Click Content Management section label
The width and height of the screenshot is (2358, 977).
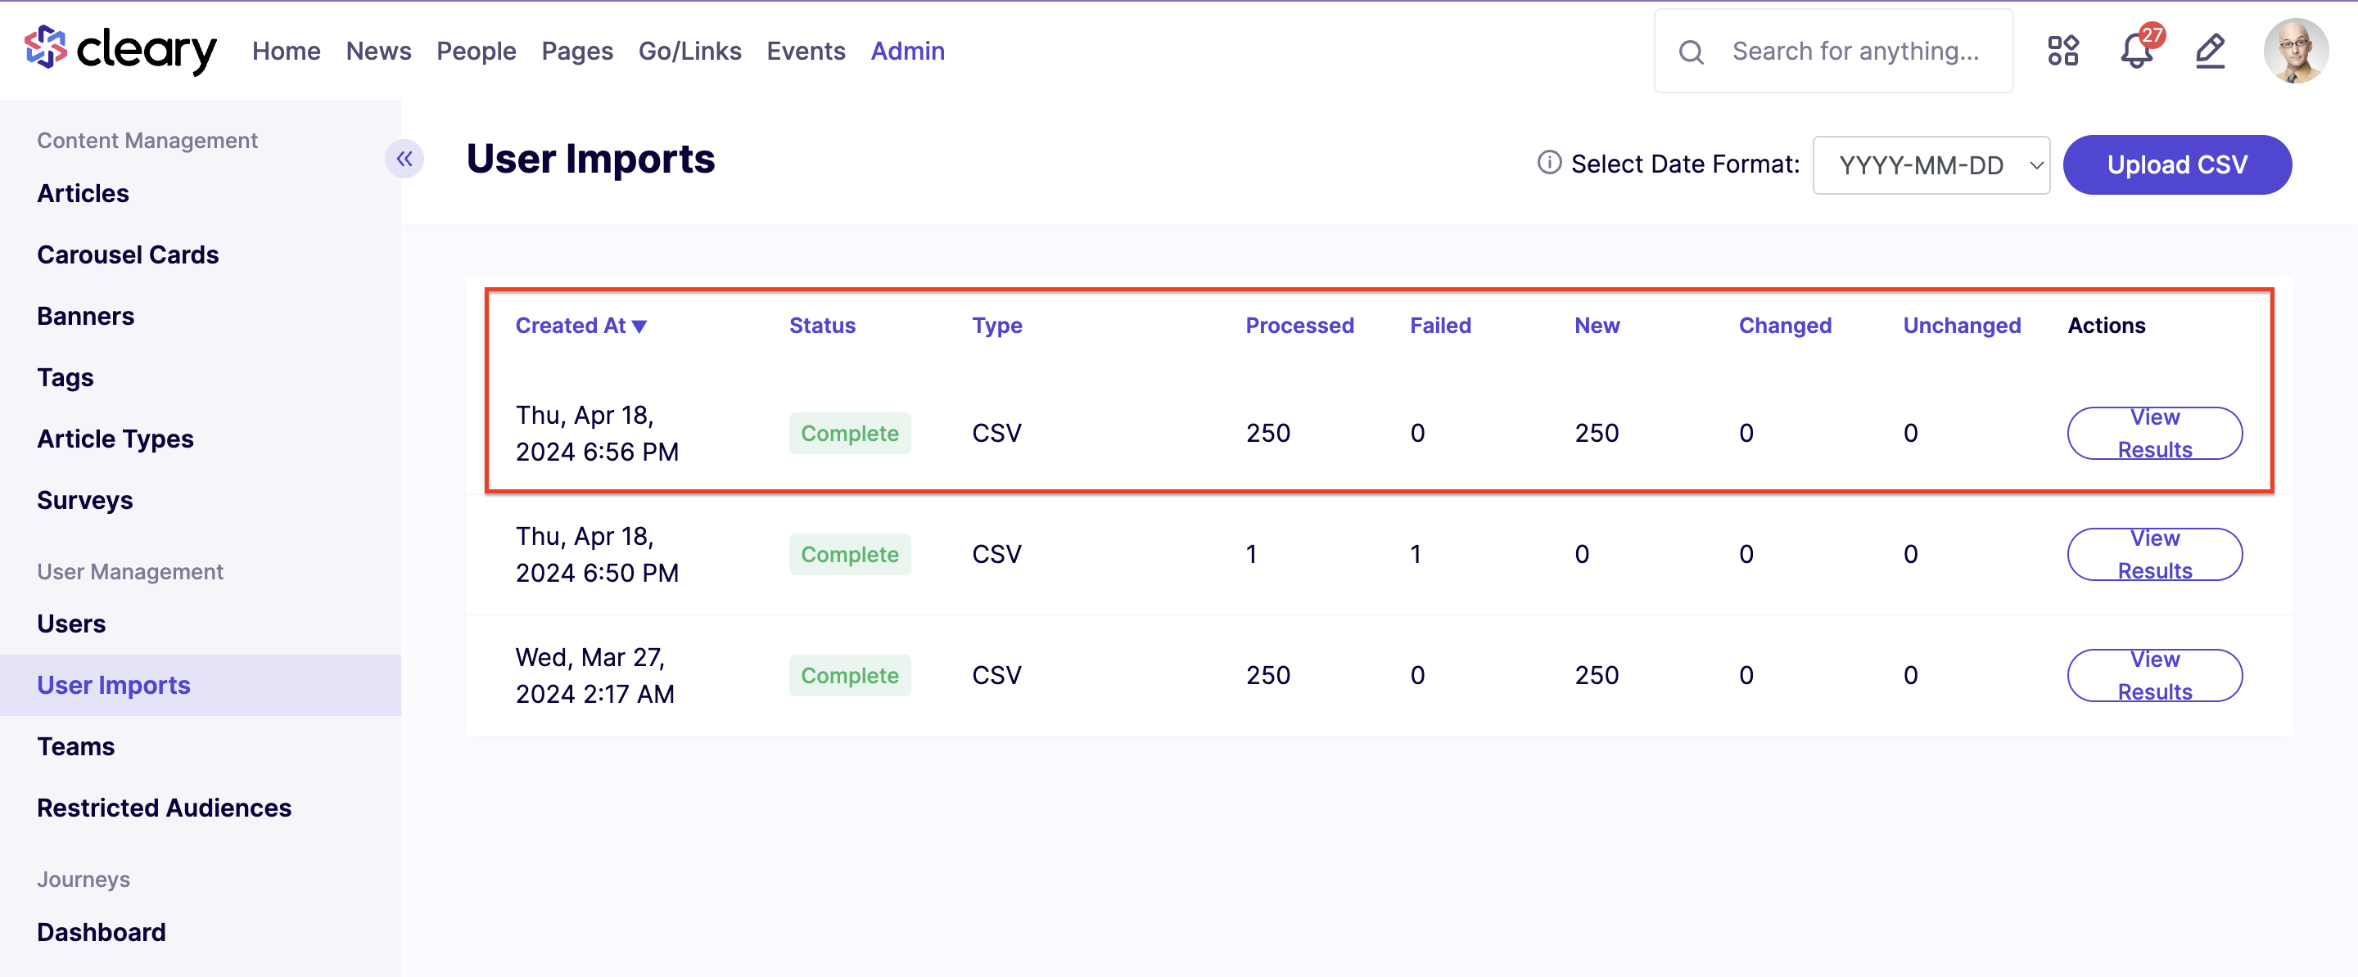pyautogui.click(x=147, y=141)
